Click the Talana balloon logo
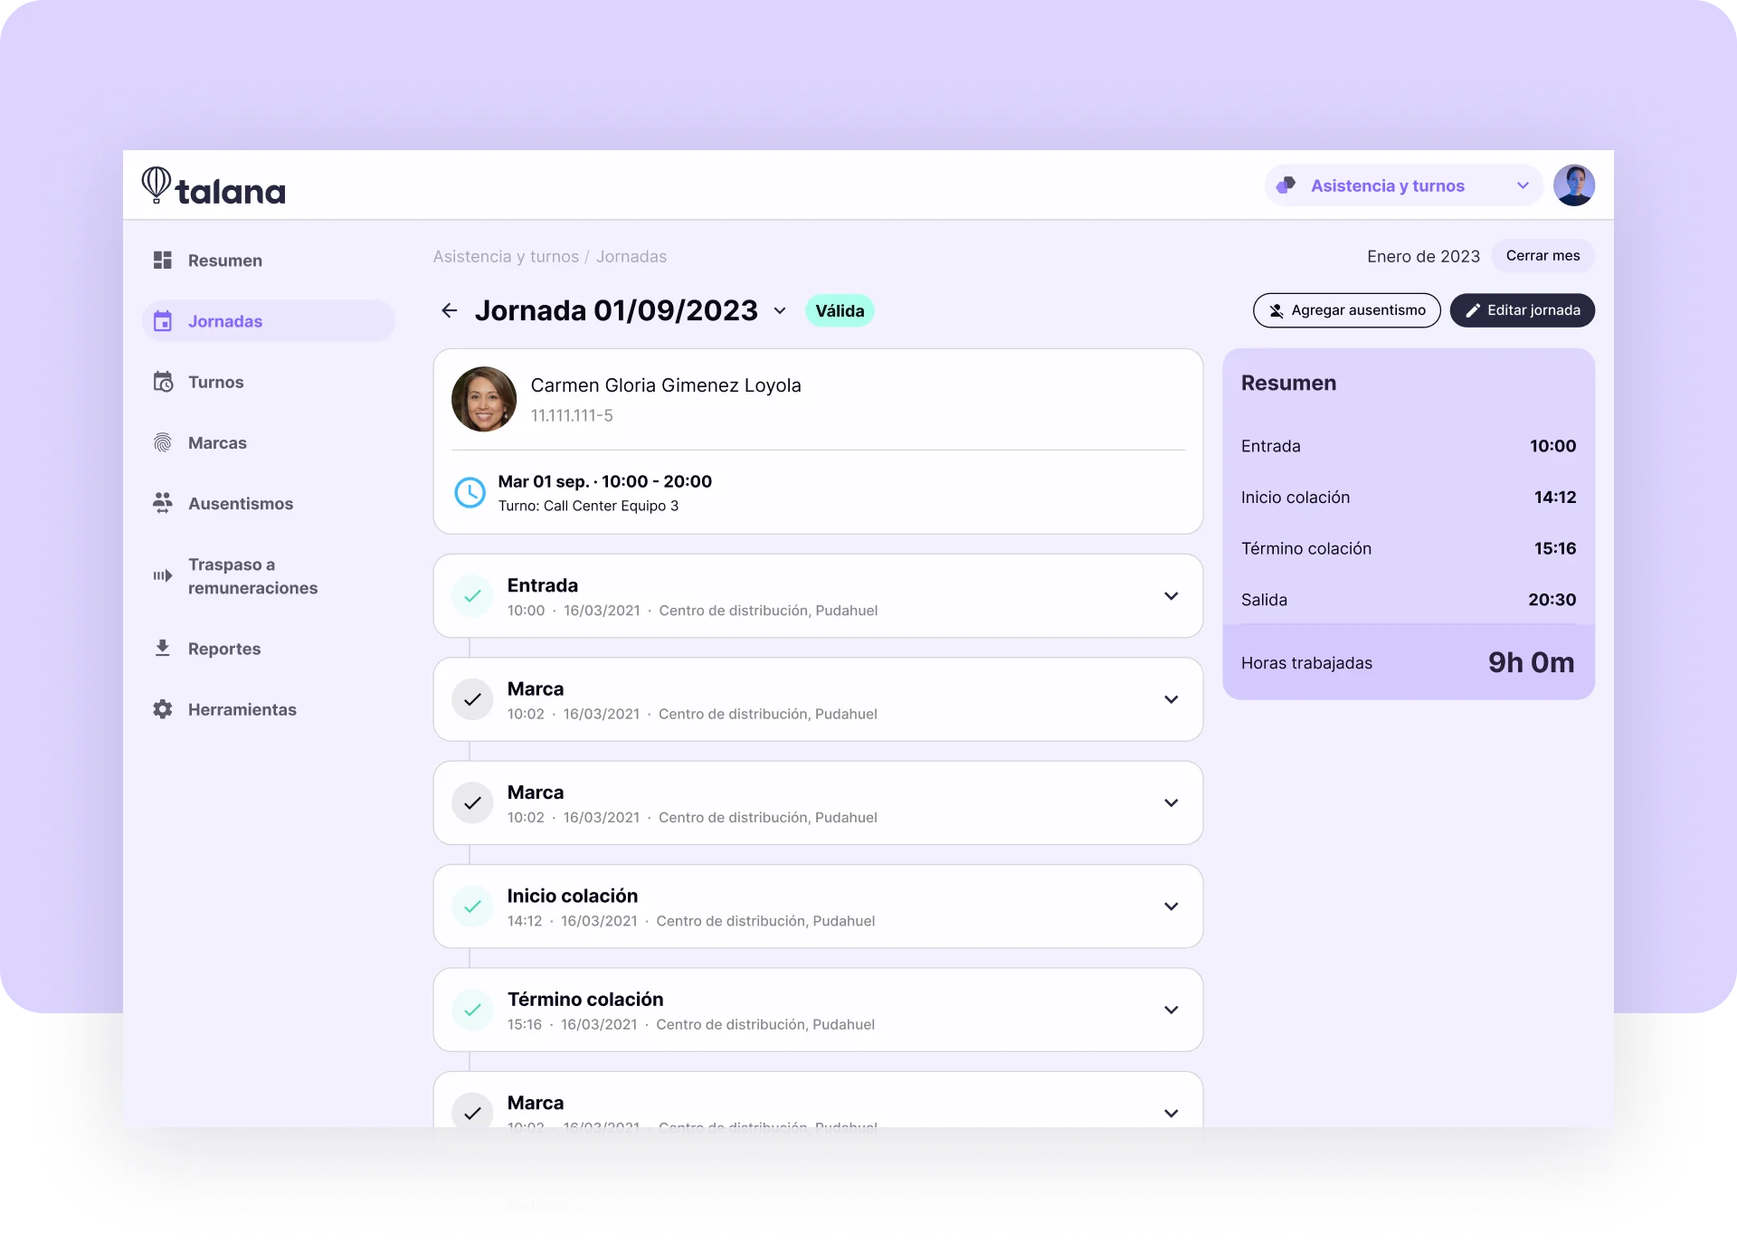Viewport: 1737px width, 1243px height. 157,185
